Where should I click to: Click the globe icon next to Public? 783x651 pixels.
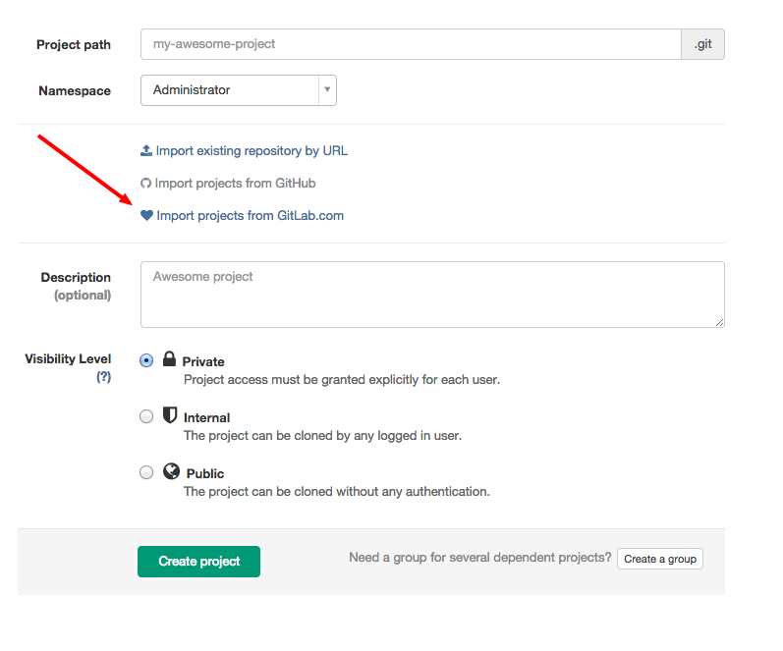click(x=171, y=471)
